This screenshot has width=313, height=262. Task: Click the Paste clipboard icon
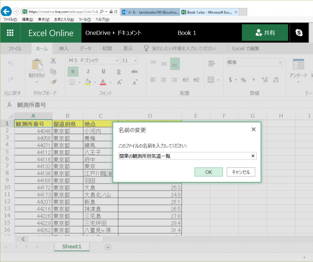(x=37, y=64)
